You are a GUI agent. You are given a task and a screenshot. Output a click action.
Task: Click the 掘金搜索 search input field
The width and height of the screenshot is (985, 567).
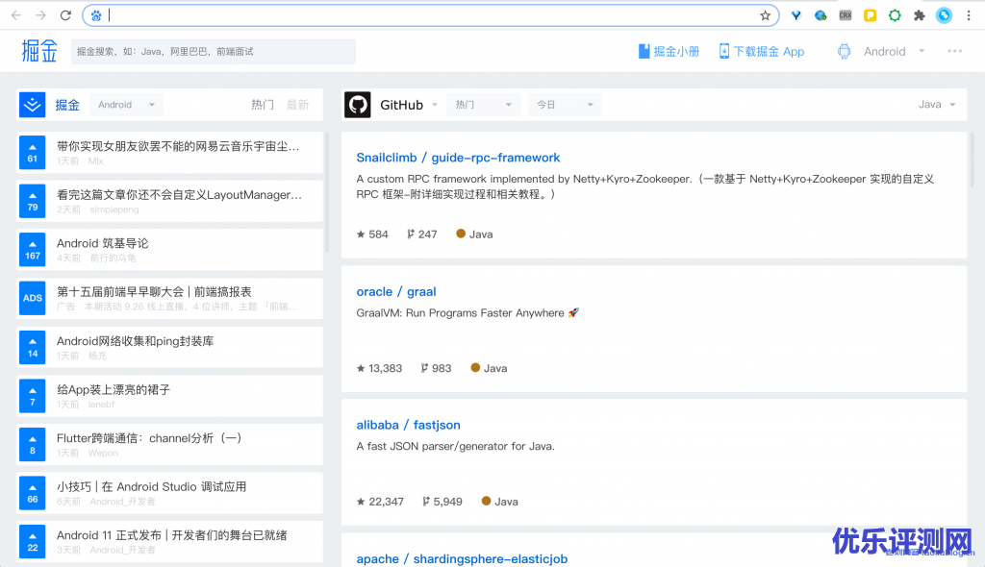(213, 52)
